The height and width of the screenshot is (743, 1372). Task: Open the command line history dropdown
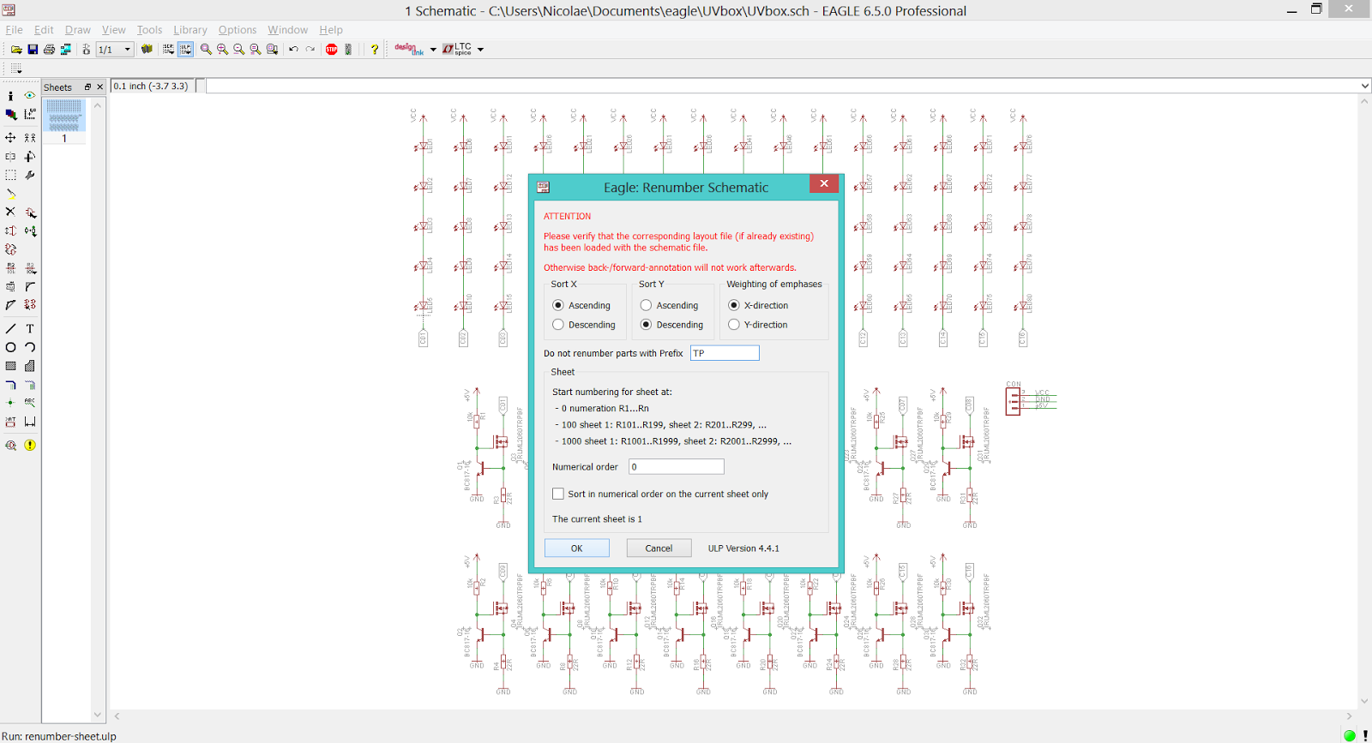(x=1365, y=86)
